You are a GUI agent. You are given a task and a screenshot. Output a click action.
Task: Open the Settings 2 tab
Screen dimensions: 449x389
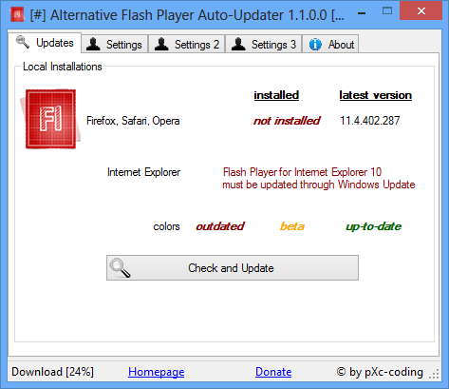(187, 45)
